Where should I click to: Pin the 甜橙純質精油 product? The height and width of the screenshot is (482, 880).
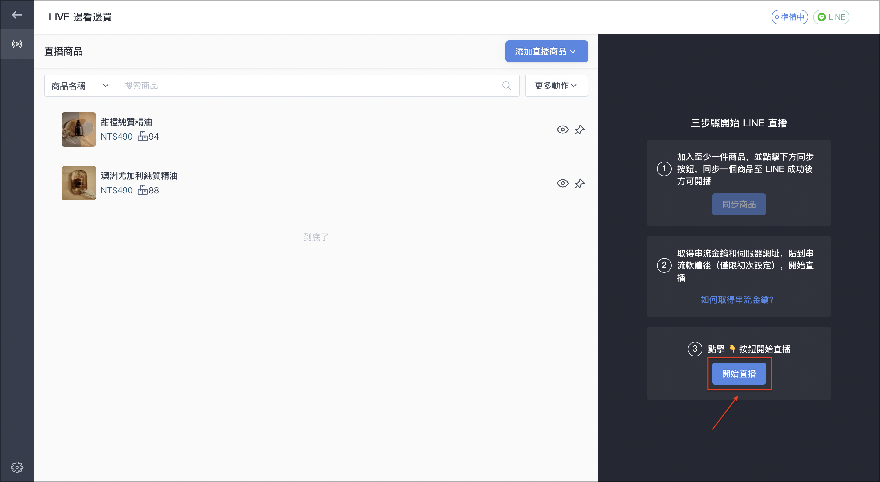579,130
